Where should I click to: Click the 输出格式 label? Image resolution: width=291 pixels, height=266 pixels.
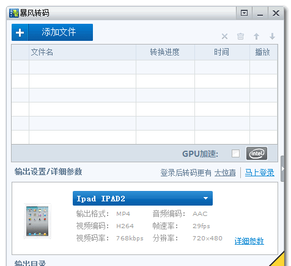(x=93, y=214)
